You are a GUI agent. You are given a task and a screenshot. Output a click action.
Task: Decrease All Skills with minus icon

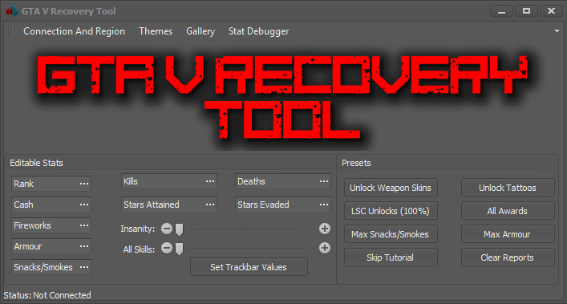coord(167,248)
